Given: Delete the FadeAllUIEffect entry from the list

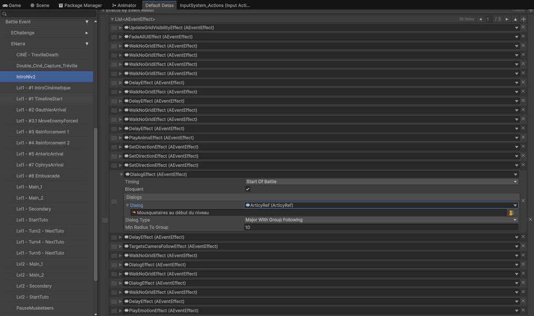Looking at the screenshot, I should click(523, 37).
